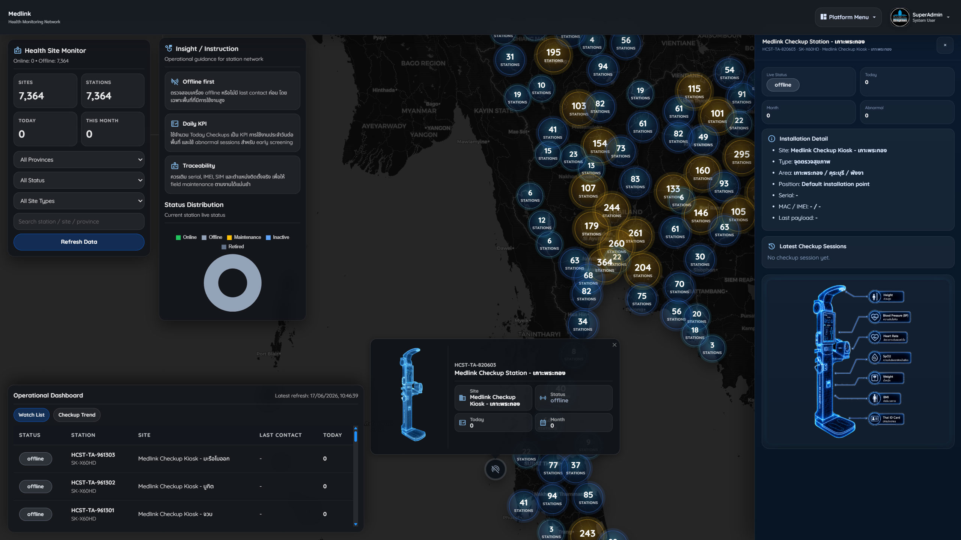Click the 204 stations map cluster

643,270
